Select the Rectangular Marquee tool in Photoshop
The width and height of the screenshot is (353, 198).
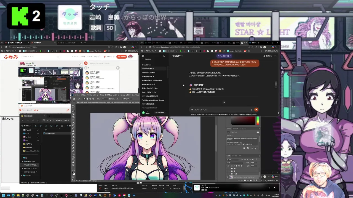click(73, 108)
